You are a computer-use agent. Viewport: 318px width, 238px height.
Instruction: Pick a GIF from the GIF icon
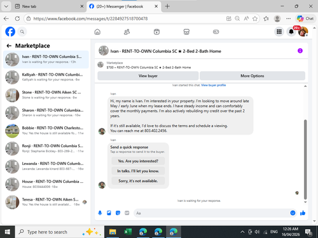[127, 213]
